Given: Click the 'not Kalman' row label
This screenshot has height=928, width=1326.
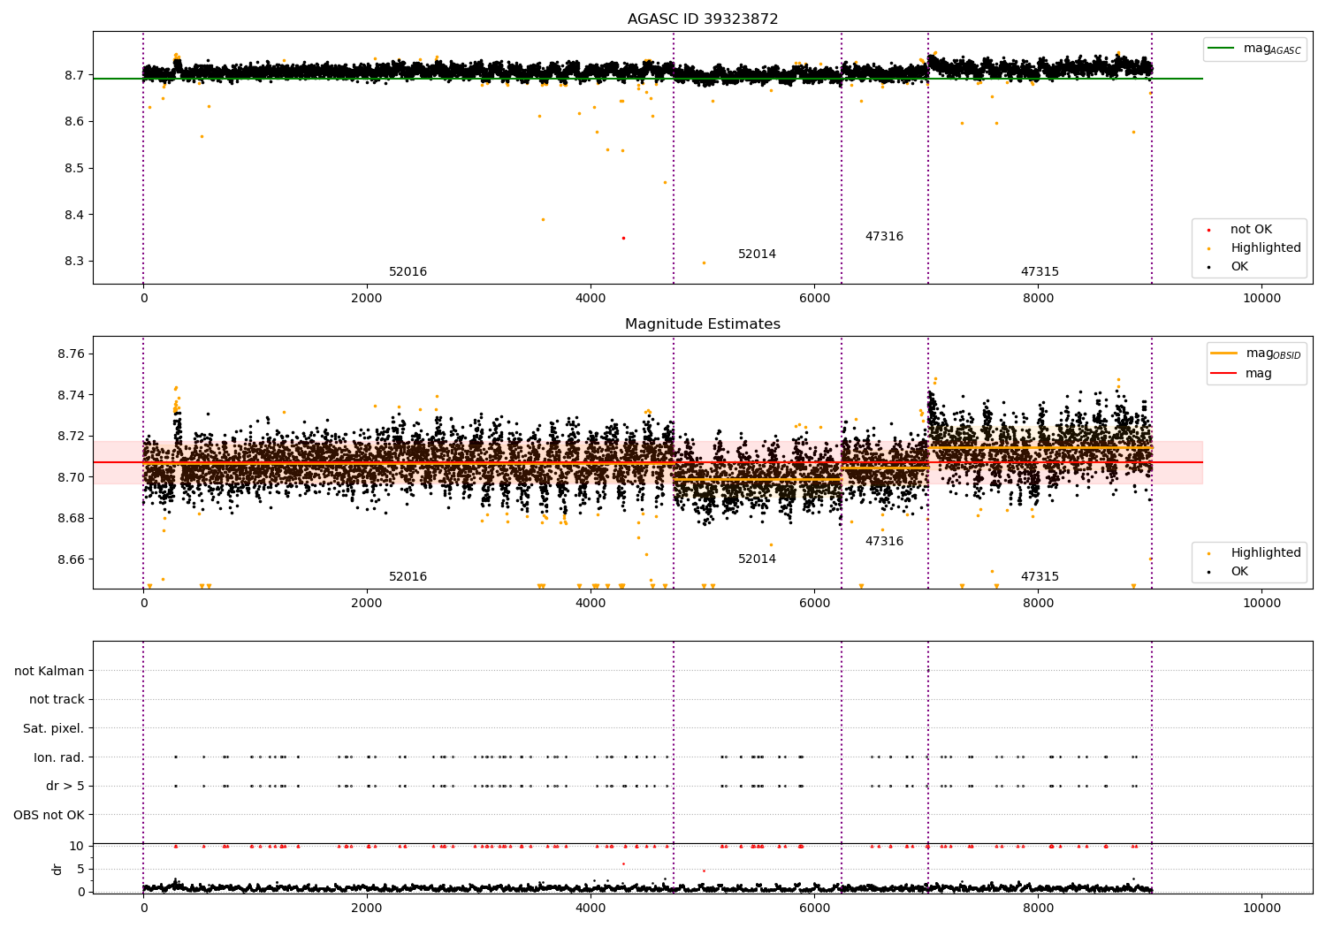Looking at the screenshot, I should 50,671.
